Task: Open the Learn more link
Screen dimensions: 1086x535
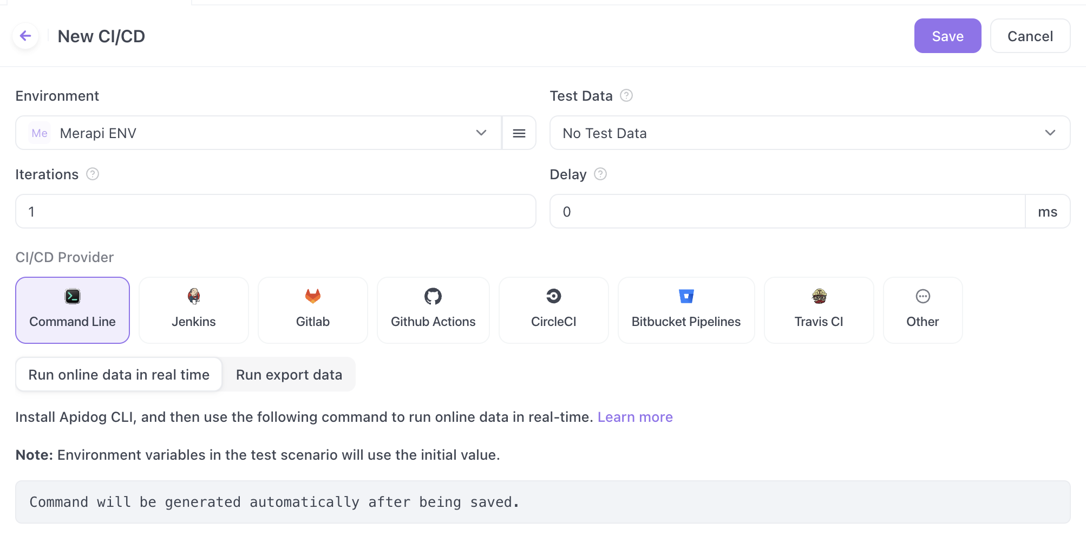Action: click(x=634, y=417)
